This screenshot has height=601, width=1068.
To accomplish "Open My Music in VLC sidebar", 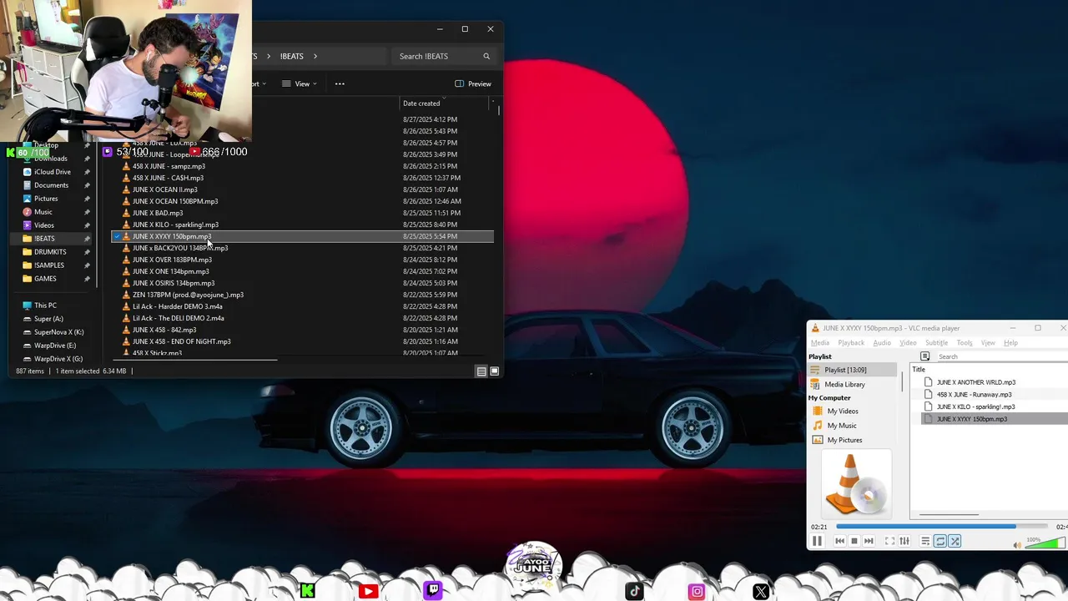I will pyautogui.click(x=841, y=426).
